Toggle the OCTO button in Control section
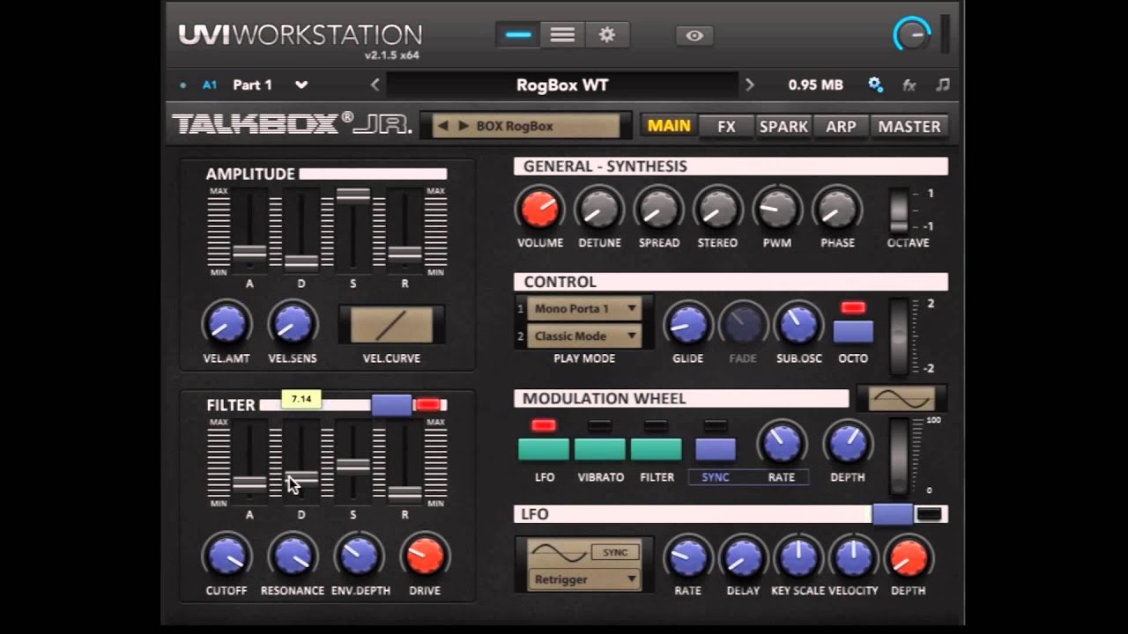 coord(853,331)
